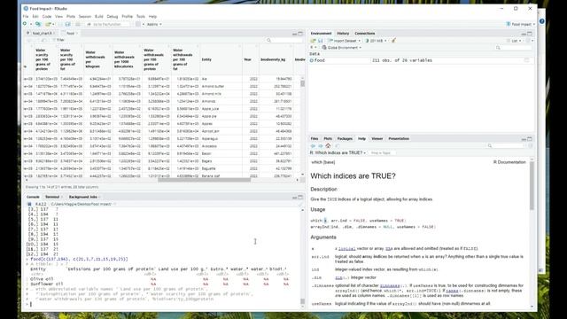Open the File menu
The height and width of the screenshot is (319, 567).
(26, 17)
